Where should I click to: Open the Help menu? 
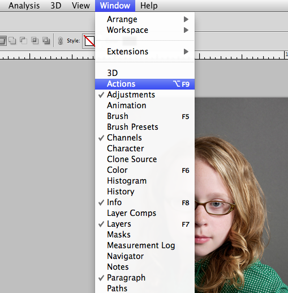pos(149,6)
